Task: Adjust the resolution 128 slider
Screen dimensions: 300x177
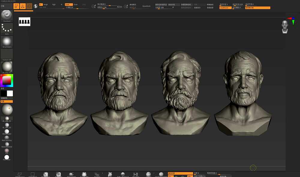Action: tap(164, 8)
